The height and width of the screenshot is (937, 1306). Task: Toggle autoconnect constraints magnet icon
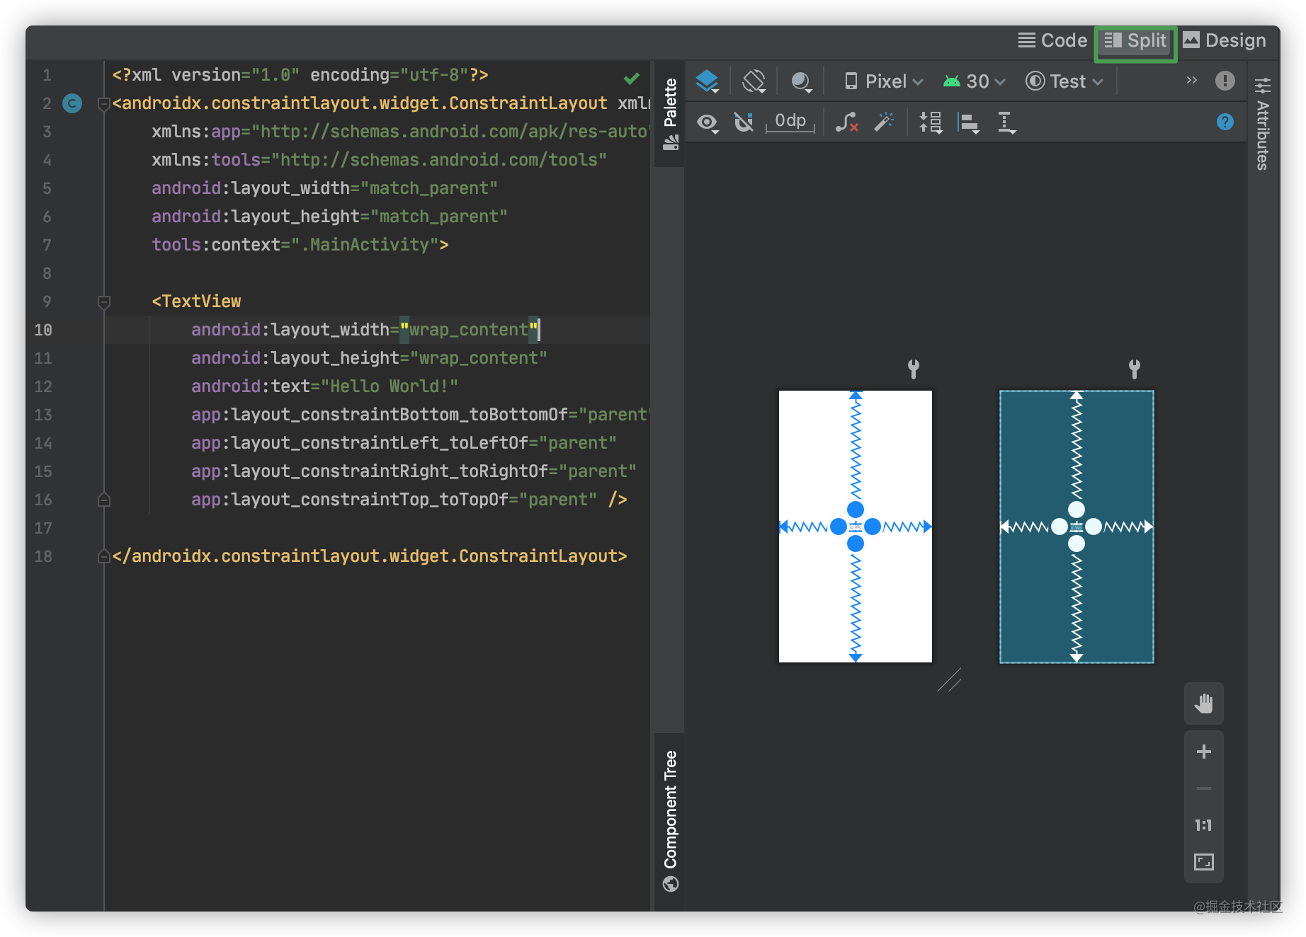744,122
